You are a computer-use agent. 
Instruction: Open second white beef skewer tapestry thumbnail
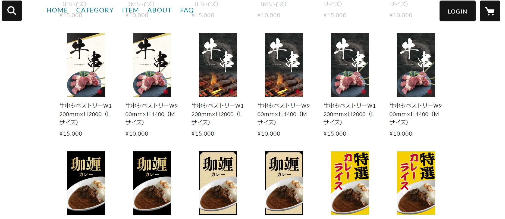pos(152,65)
